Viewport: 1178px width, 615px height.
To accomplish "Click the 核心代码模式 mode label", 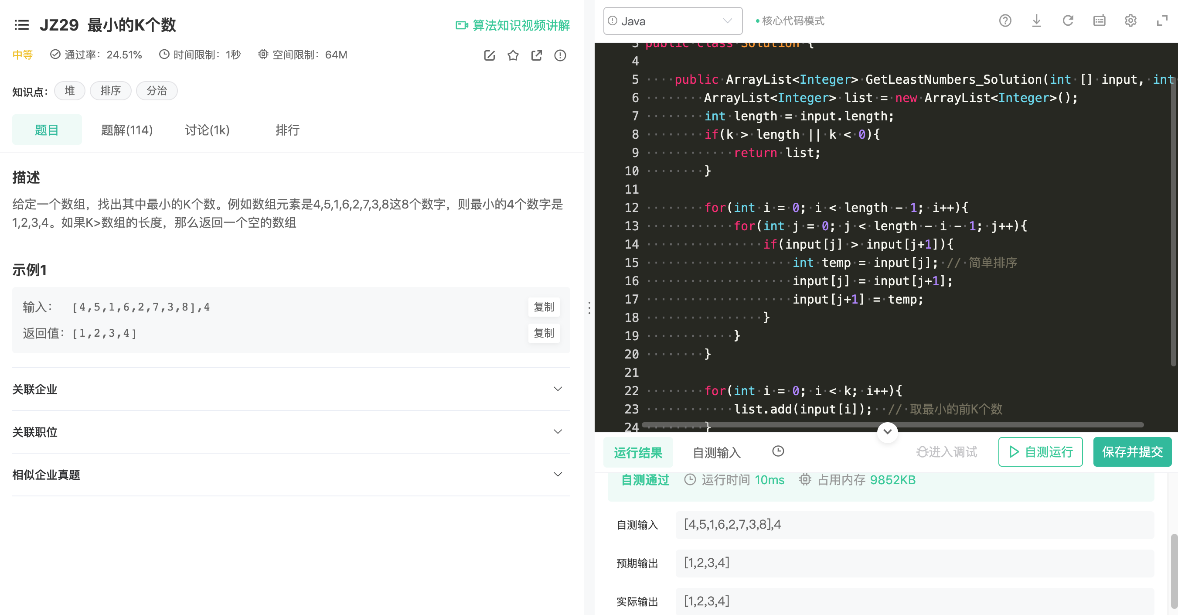I will pyautogui.click(x=790, y=21).
